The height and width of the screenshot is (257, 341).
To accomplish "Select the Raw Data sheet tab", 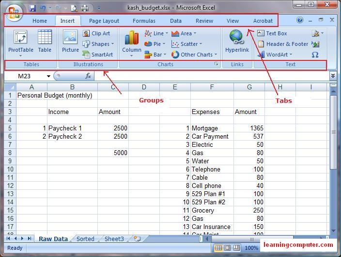I will [53, 239].
